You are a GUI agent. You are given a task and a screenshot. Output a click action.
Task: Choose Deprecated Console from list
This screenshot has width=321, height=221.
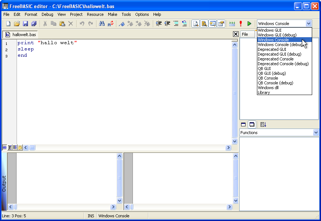pyautogui.click(x=284, y=59)
